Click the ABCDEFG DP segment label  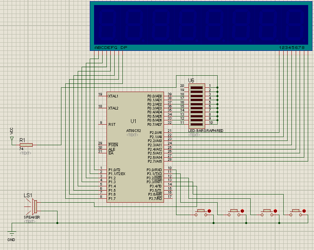(111, 47)
